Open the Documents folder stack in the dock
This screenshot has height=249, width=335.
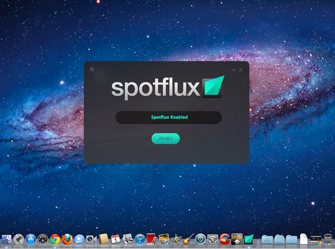click(291, 240)
